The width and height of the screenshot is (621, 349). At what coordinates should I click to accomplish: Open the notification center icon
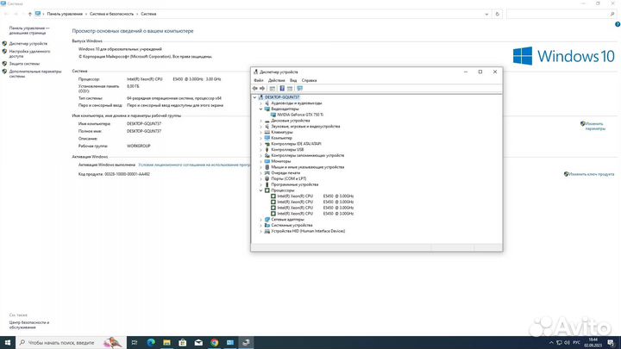coord(612,343)
